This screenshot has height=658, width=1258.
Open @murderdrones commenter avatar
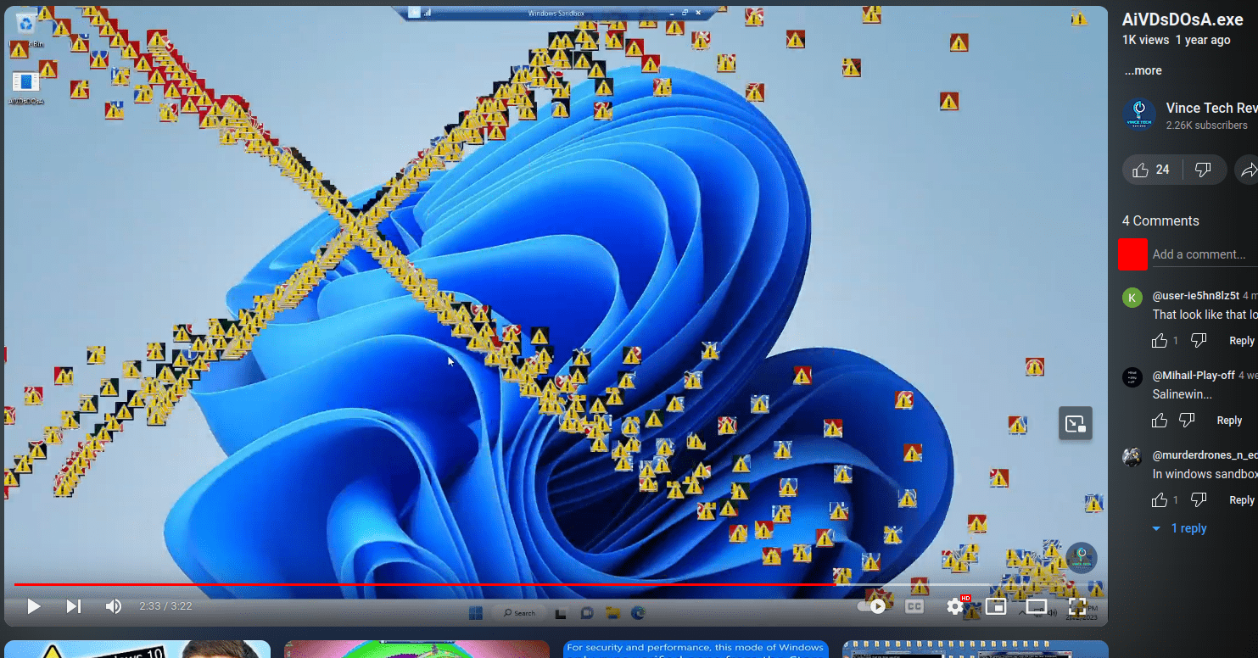click(1132, 457)
